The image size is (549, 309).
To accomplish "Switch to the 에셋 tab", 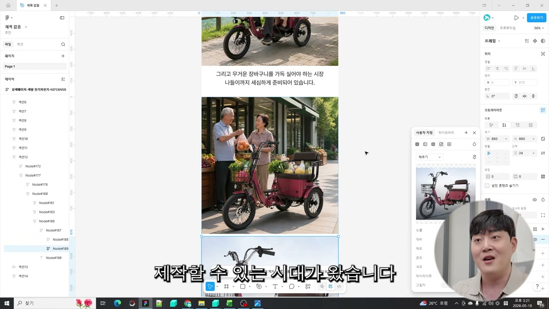I will [x=20, y=44].
